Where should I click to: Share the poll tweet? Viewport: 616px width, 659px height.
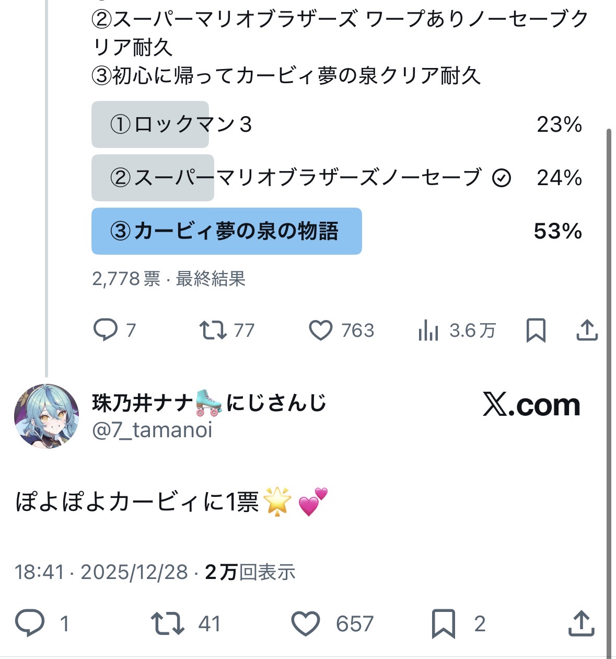[x=587, y=330]
